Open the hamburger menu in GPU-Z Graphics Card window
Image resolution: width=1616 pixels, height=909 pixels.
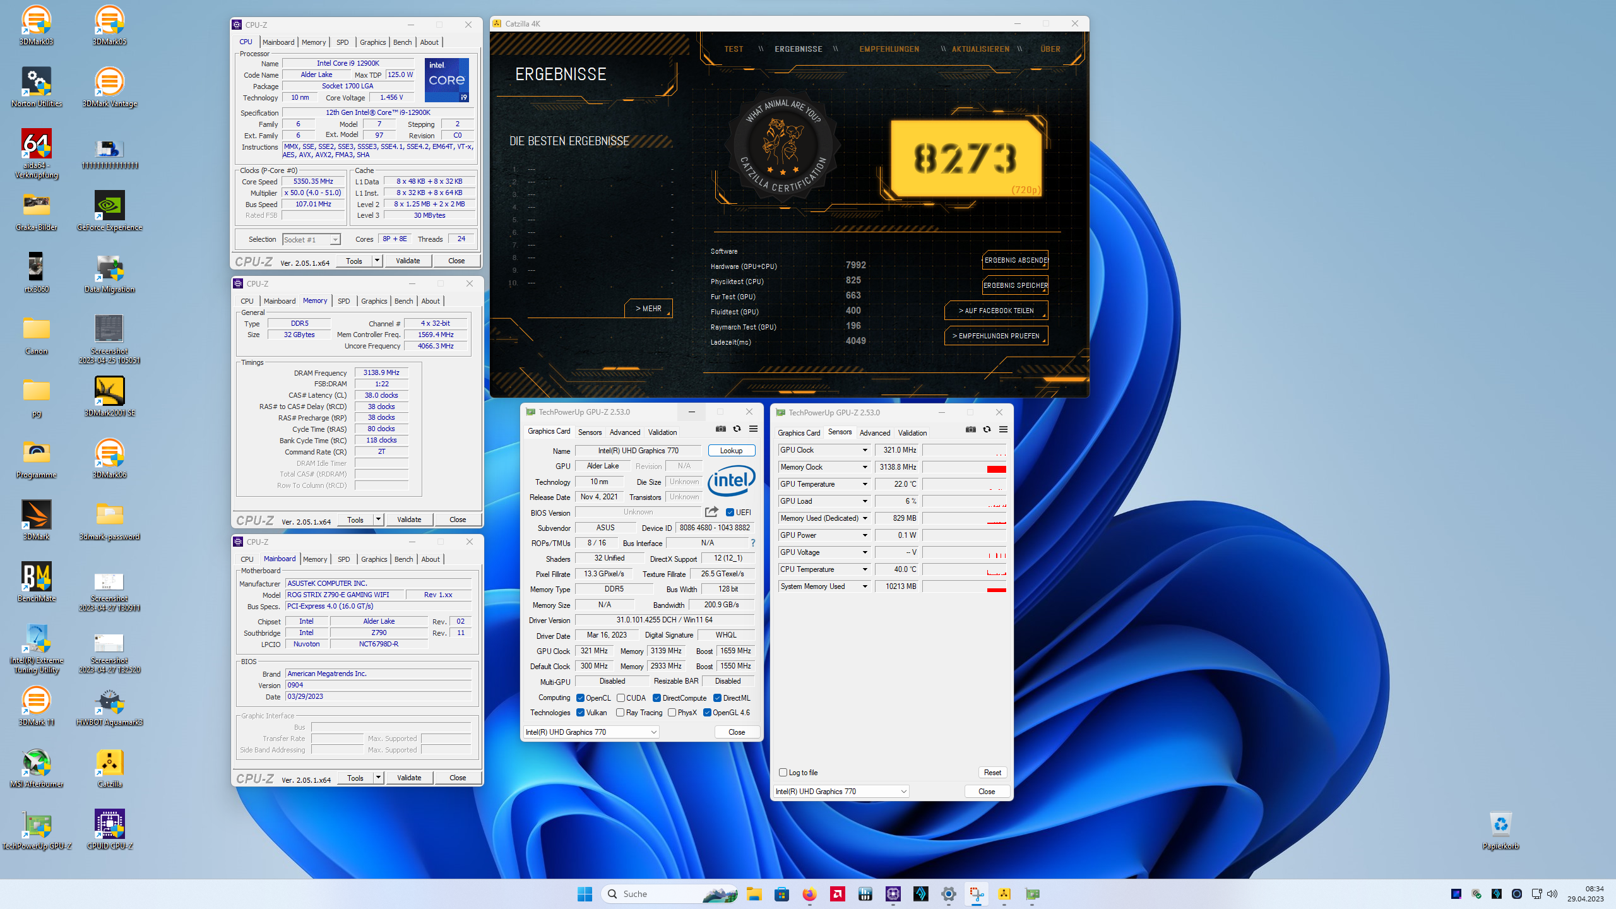[x=753, y=429]
